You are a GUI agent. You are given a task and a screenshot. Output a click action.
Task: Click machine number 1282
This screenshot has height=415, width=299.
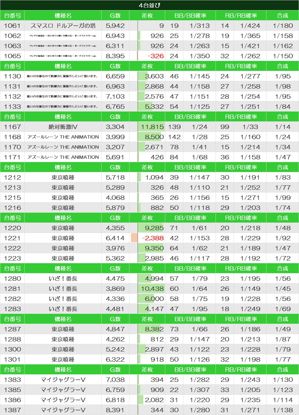pyautogui.click(x=12, y=299)
